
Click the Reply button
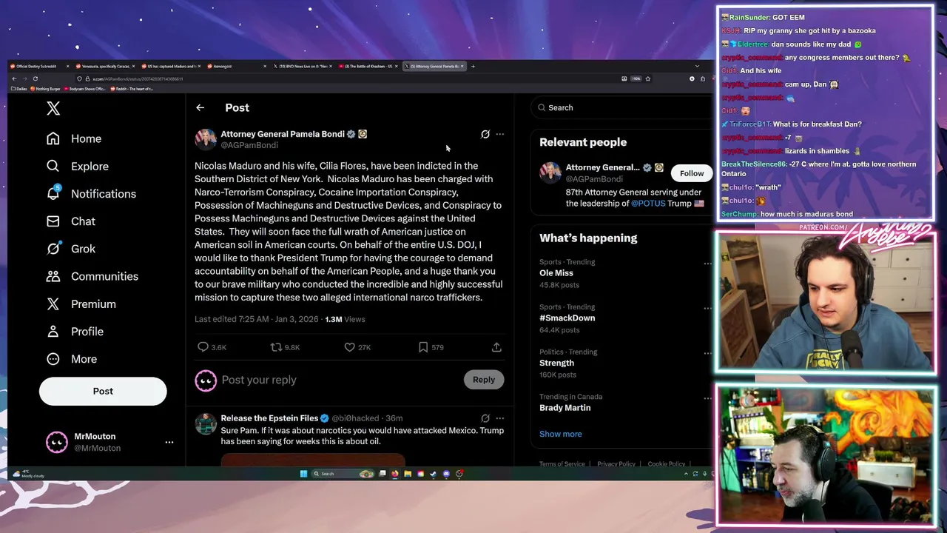point(484,380)
